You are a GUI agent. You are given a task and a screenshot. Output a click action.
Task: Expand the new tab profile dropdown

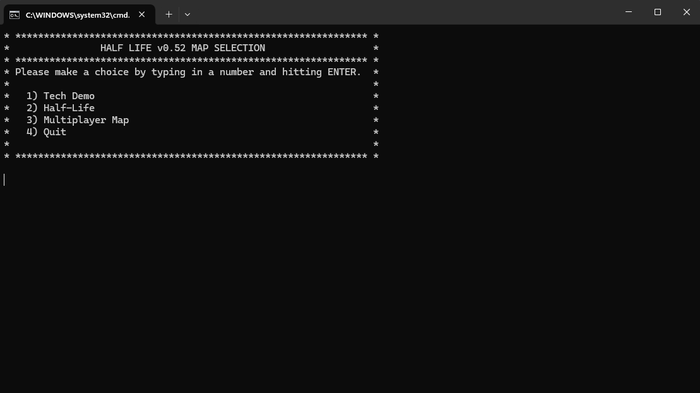click(x=187, y=15)
